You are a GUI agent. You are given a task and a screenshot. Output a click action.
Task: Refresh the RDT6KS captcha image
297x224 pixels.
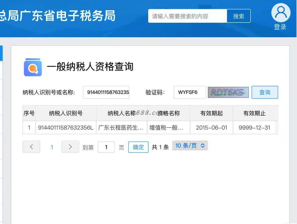tap(228, 92)
